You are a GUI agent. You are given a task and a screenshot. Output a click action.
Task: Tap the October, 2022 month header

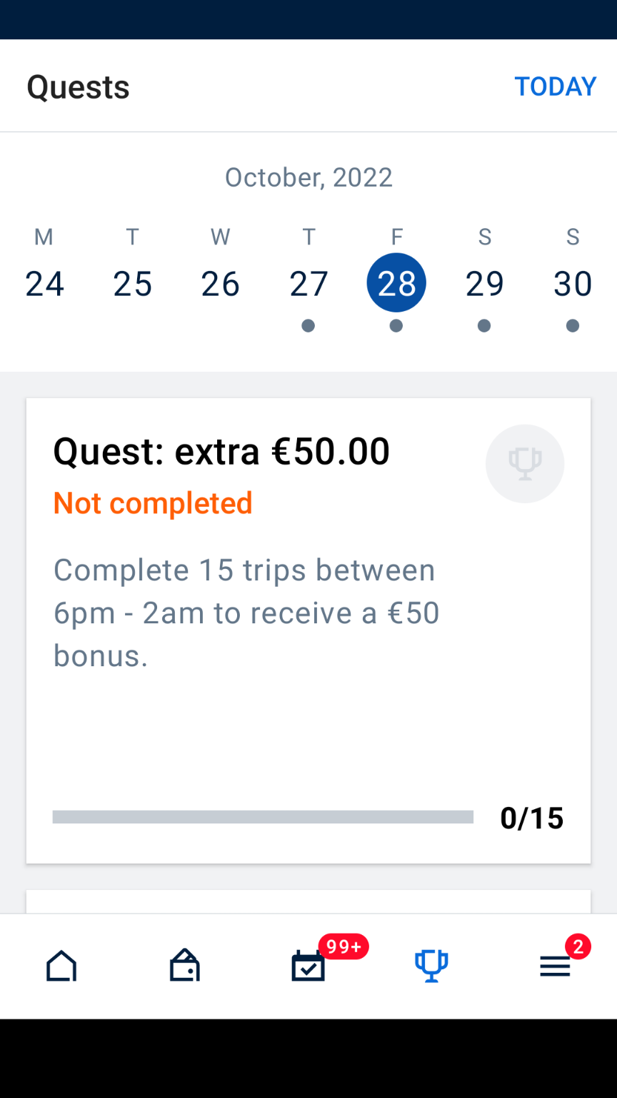[x=308, y=177]
